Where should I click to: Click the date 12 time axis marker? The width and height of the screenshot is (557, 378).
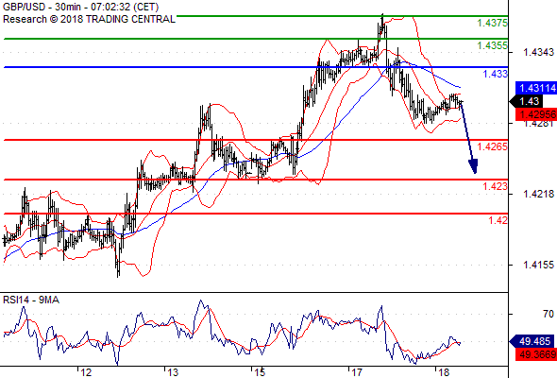pos(86,372)
